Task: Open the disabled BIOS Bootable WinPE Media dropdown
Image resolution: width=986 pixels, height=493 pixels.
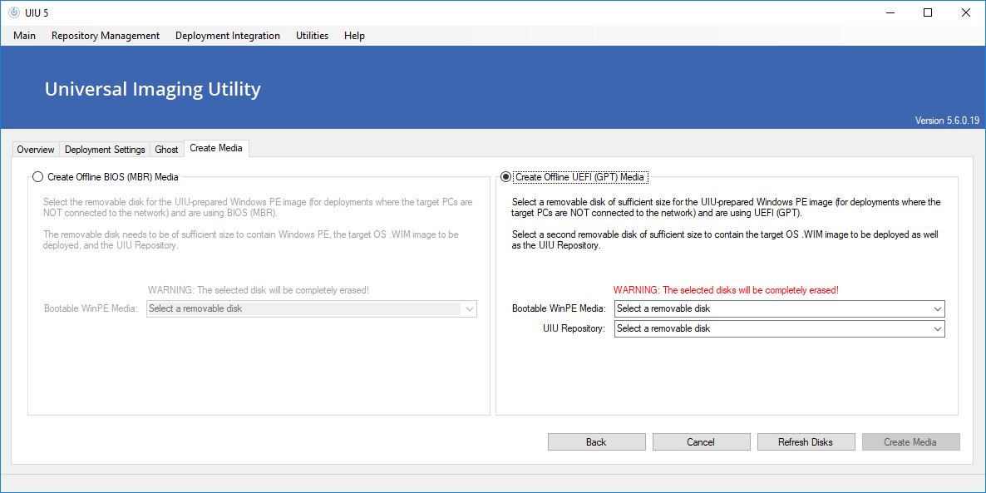Action: (x=312, y=308)
